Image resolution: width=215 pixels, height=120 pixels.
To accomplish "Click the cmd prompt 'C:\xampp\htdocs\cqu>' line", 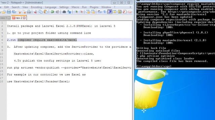I will [x=154, y=66].
